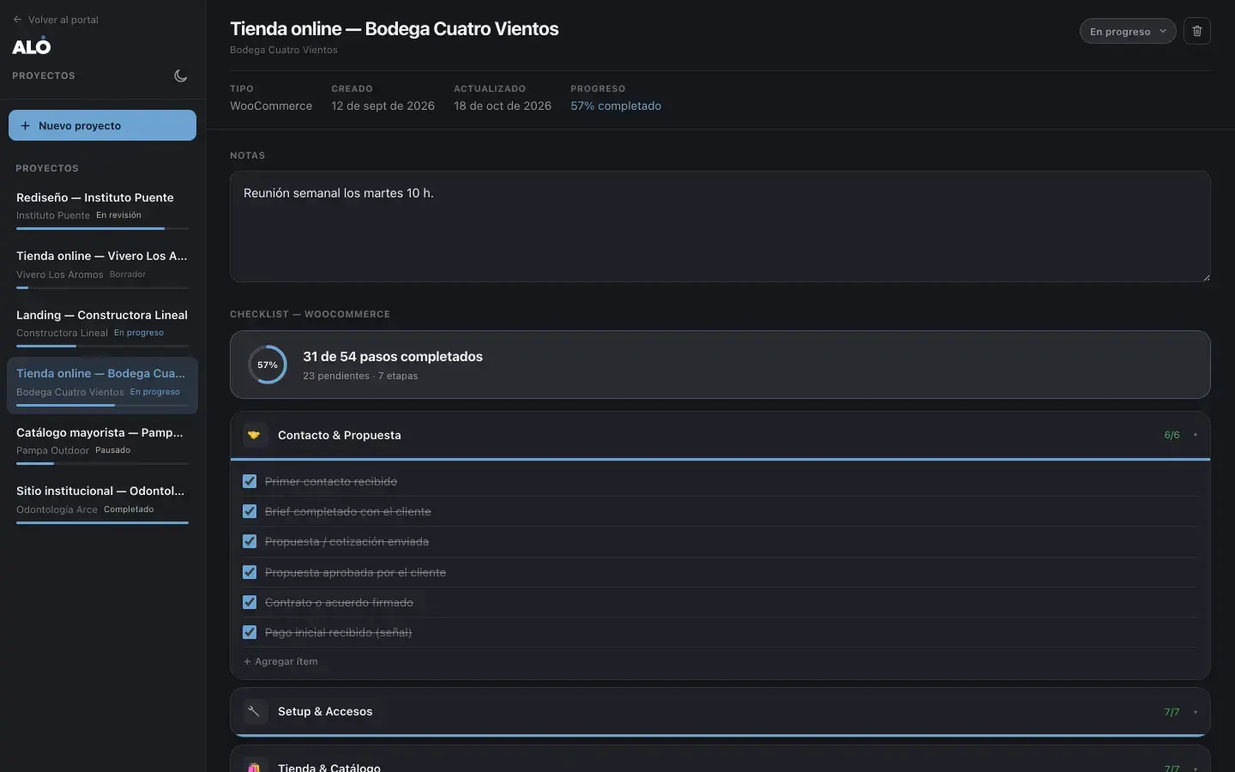Click the 57% completado progress link
Screen dimensions: 1235x772
(x=616, y=106)
